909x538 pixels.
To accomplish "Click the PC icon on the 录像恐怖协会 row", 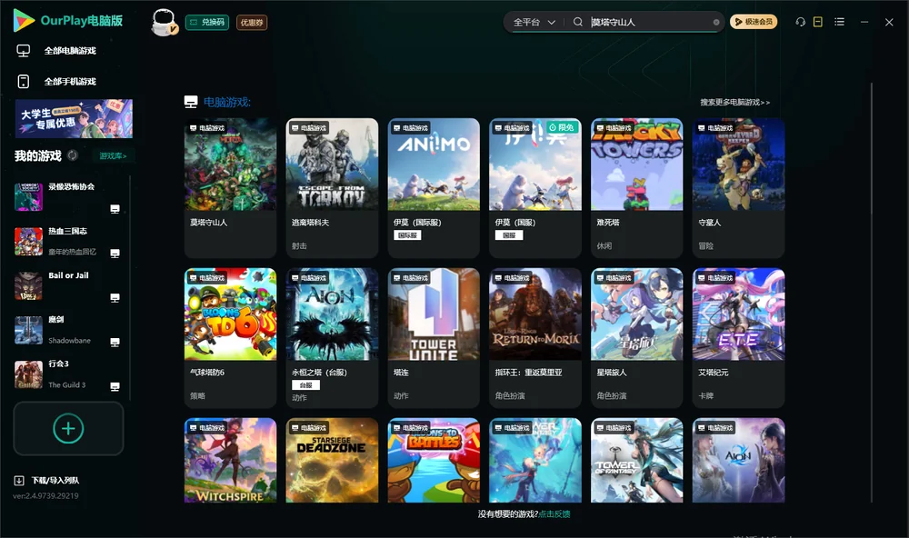I will [x=115, y=209].
